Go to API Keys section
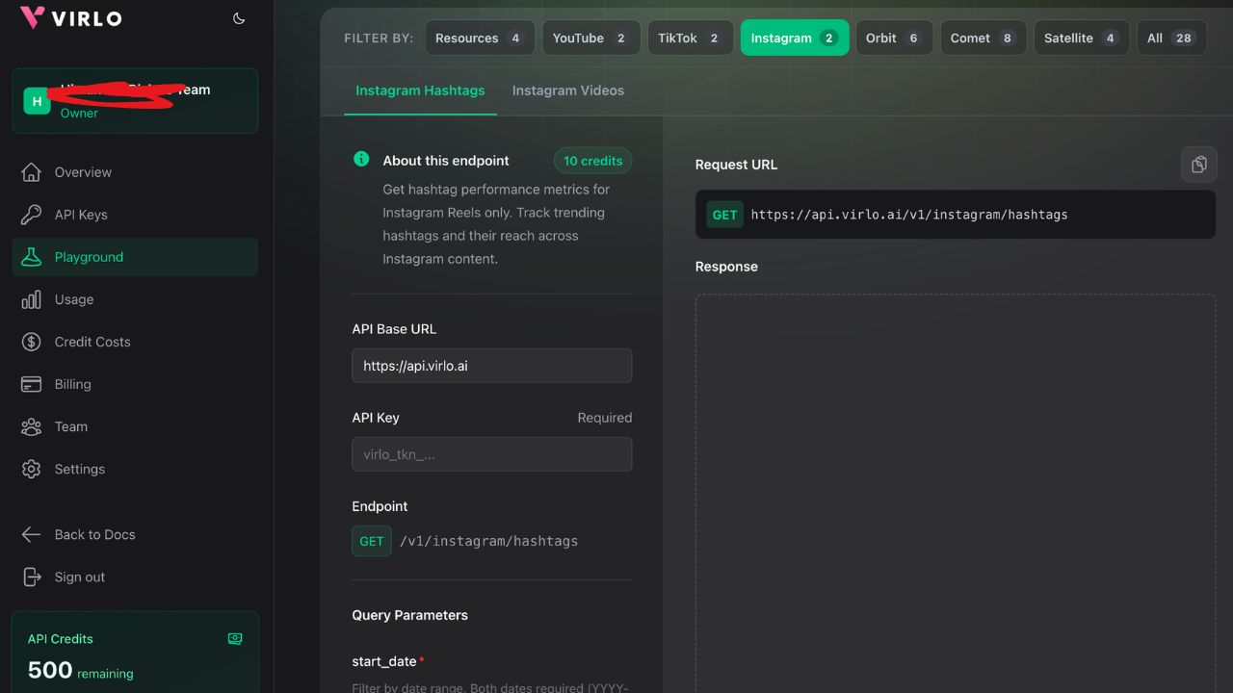This screenshot has height=693, width=1233. pyautogui.click(x=135, y=215)
